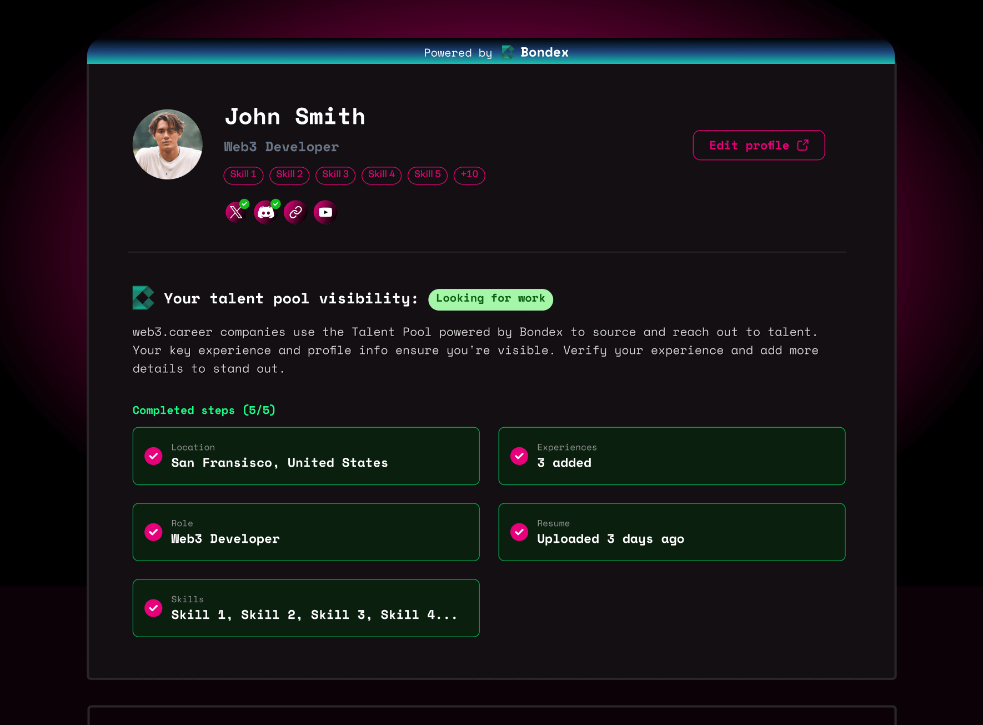
Task: Open John Smith's profile photo
Action: (x=167, y=144)
